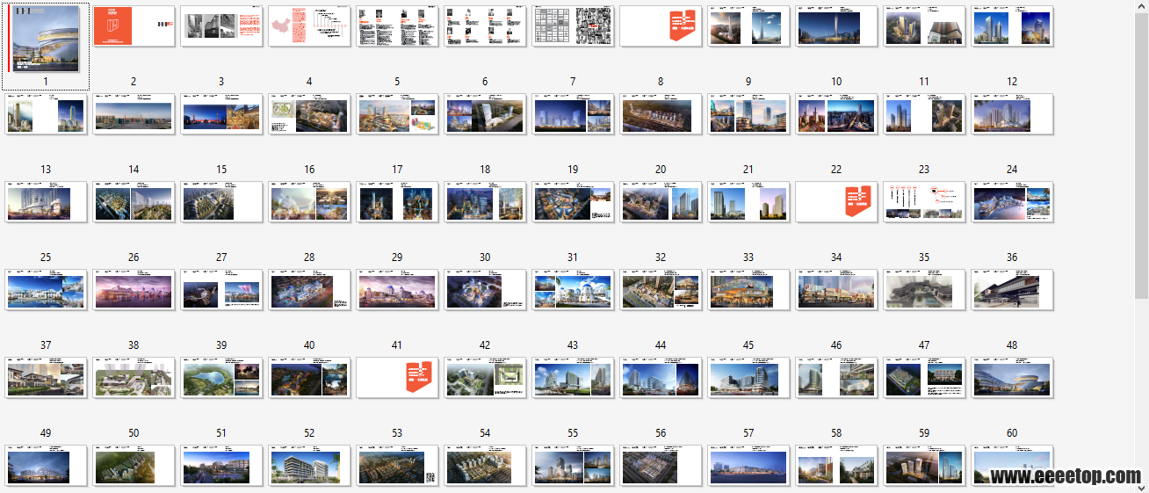
Task: Select slide thumbnail numbered 7
Action: pos(573,26)
